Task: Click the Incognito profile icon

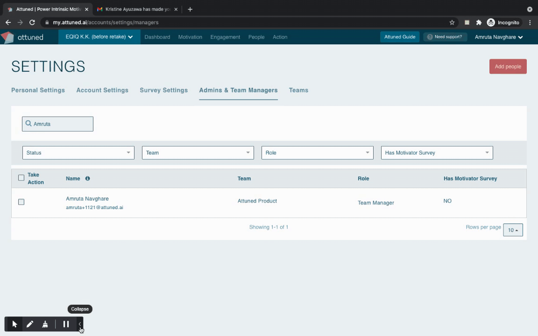Action: 491,22
